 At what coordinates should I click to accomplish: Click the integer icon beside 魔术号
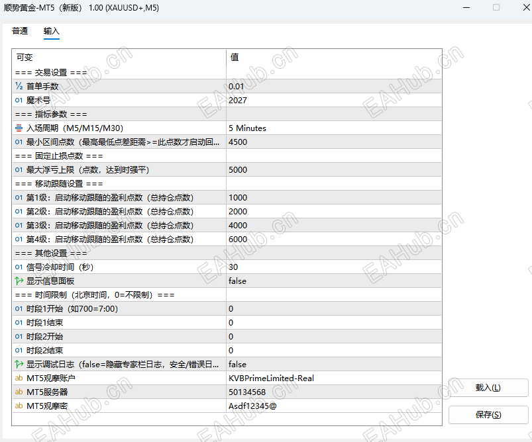tap(19, 101)
